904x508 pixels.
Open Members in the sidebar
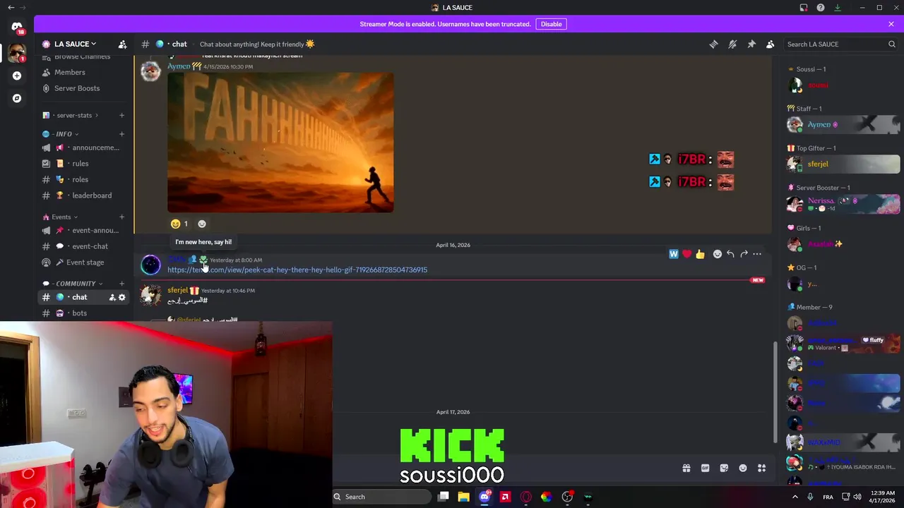[x=83, y=72]
